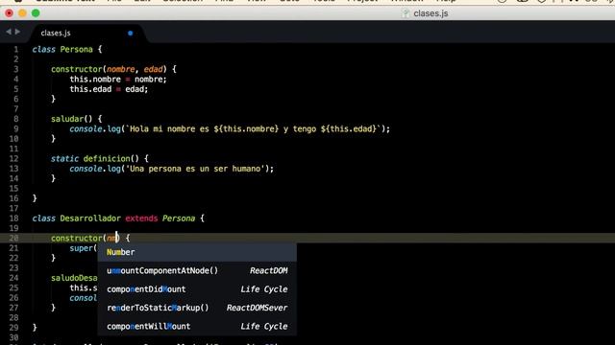Click the file icon in the title bar
615x345 pixels.
point(406,13)
